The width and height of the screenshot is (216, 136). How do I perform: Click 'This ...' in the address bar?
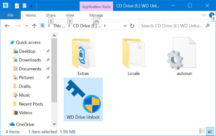coord(59,26)
